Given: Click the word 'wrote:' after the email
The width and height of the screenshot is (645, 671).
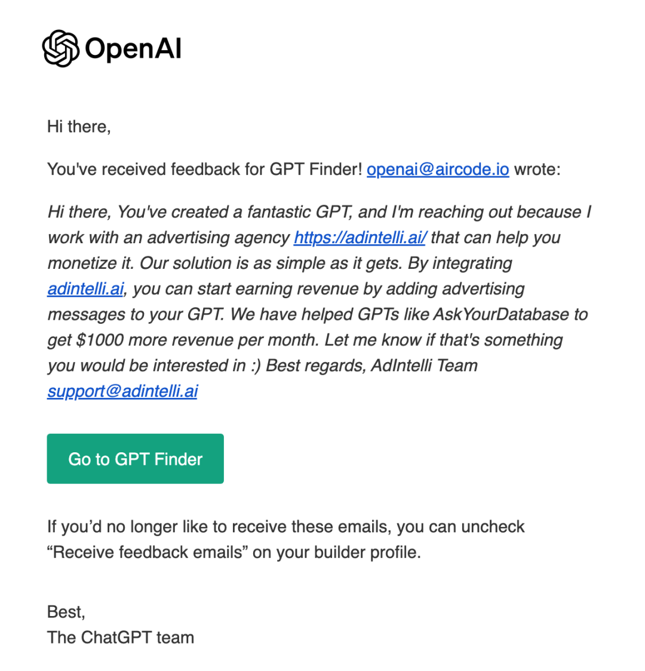Looking at the screenshot, I should point(537,170).
